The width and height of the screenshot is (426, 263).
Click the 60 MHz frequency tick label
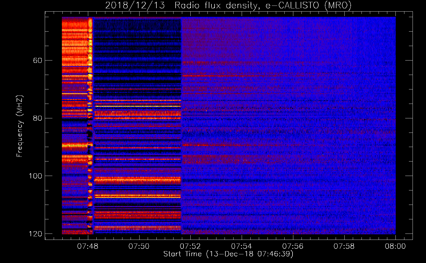point(38,60)
